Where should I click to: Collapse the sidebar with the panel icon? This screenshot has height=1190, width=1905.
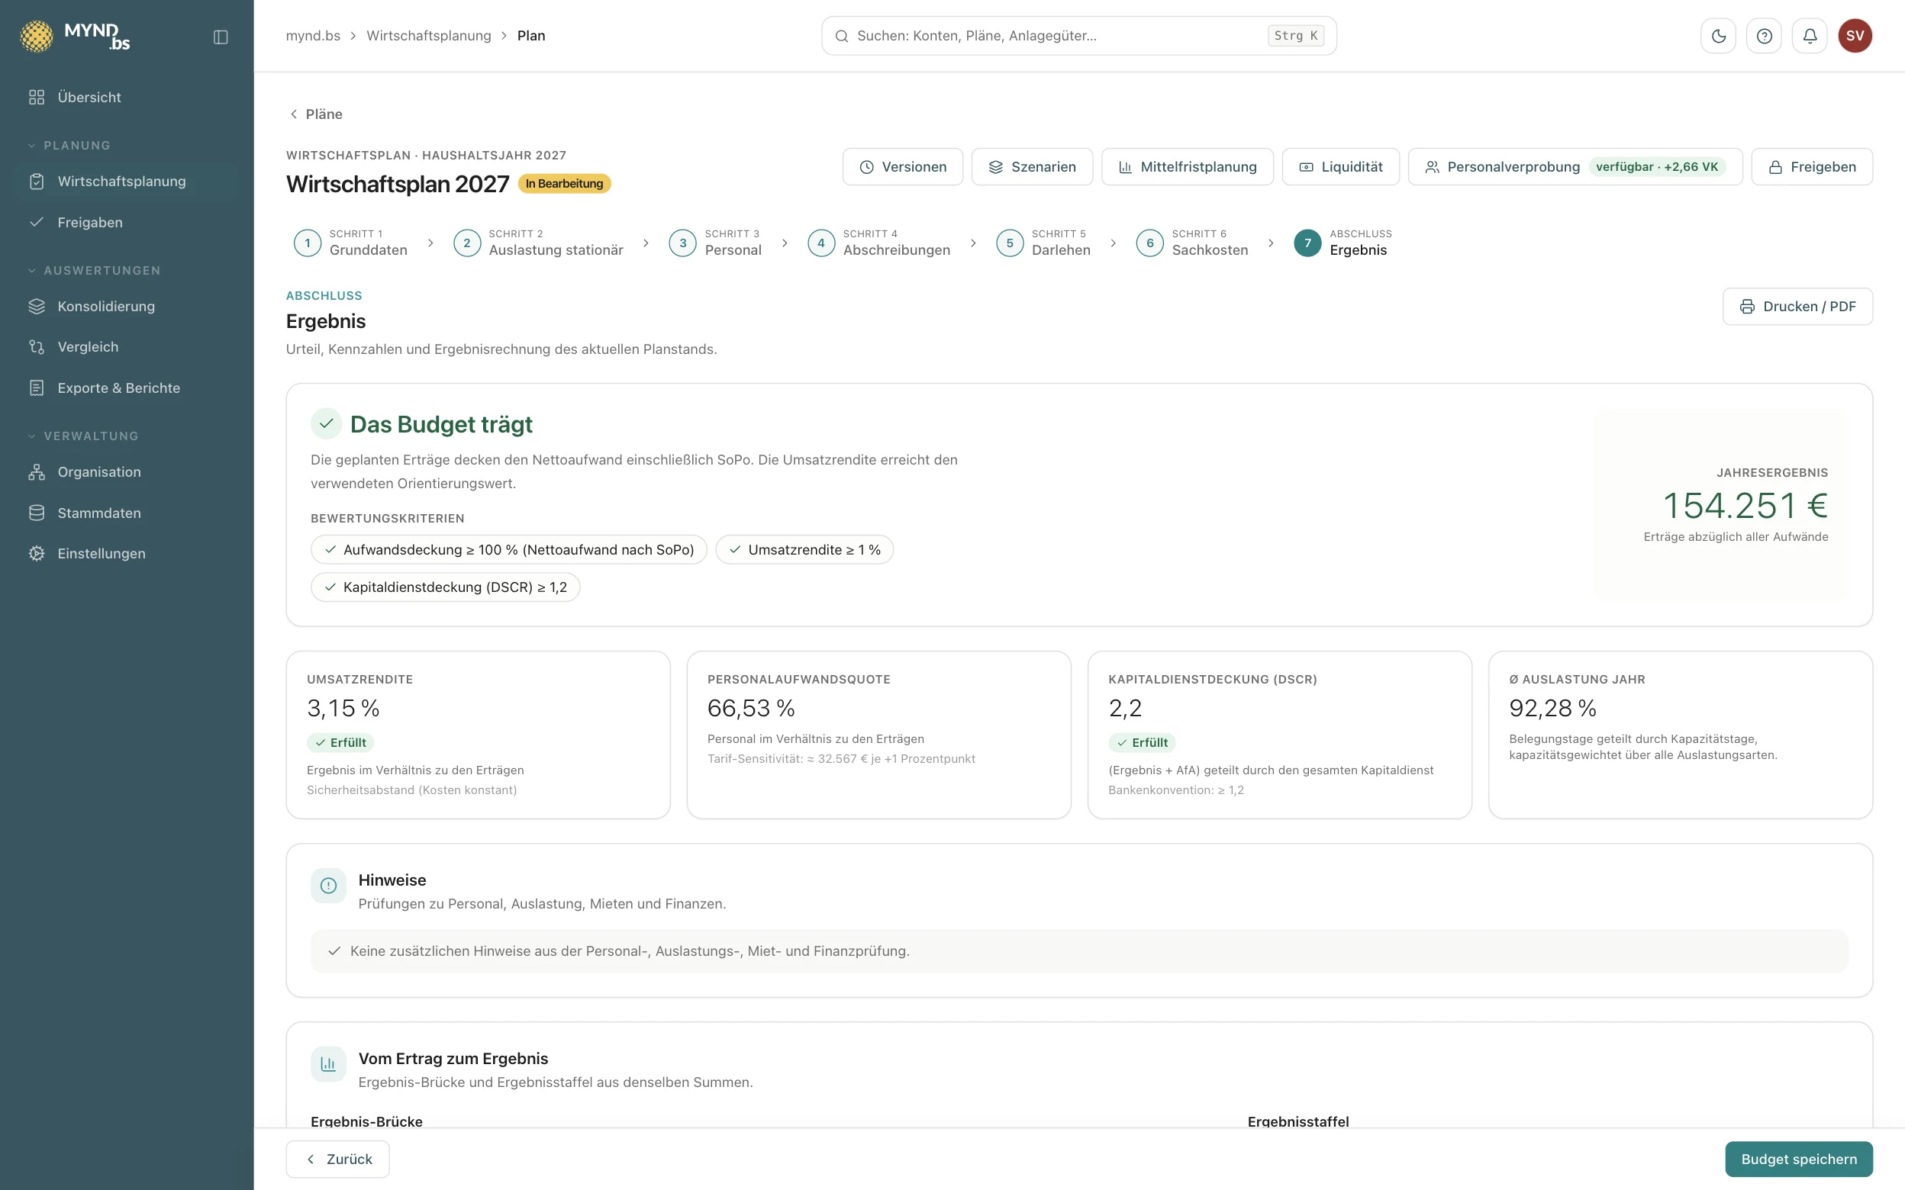(x=221, y=37)
